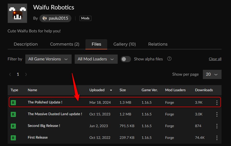This screenshot has width=231, height=146.
Task: Click the alpha files help question icon
Action: click(x=169, y=59)
